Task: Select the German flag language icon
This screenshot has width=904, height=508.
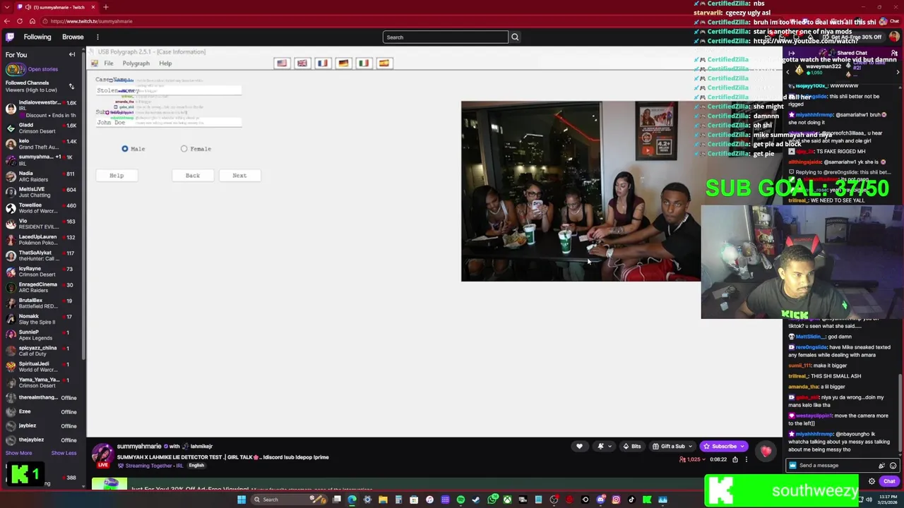Action: click(x=343, y=63)
